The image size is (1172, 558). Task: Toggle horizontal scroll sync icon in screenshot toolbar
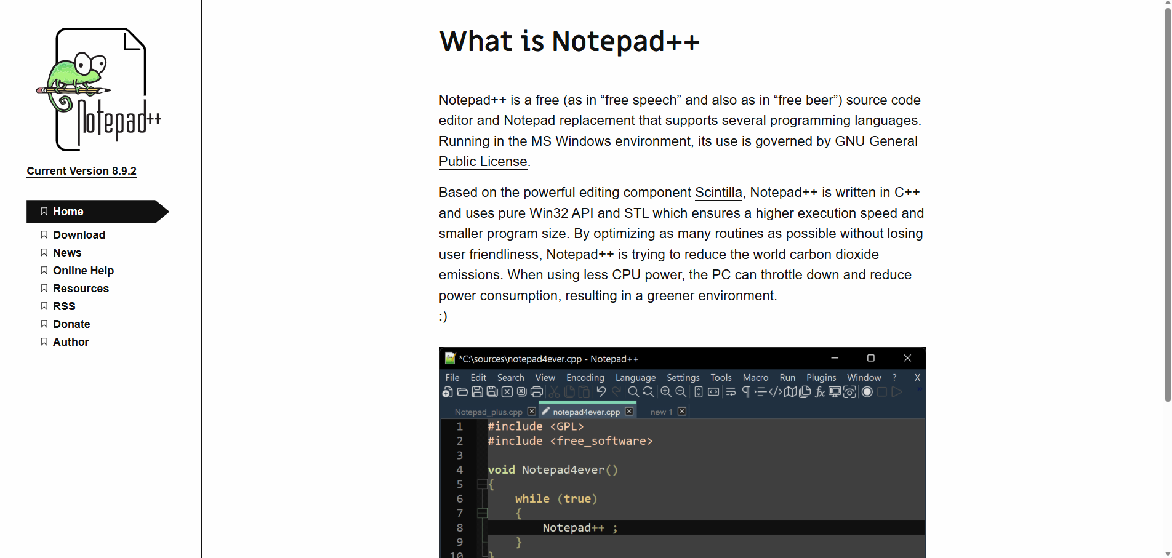[x=713, y=392]
